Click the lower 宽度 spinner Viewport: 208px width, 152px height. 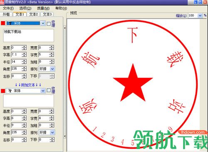(x=52, y=111)
